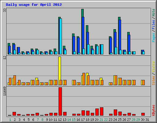The width and height of the screenshot is (157, 123).
Task: Click green day label "8" on the x-axis
Action: (42, 120)
